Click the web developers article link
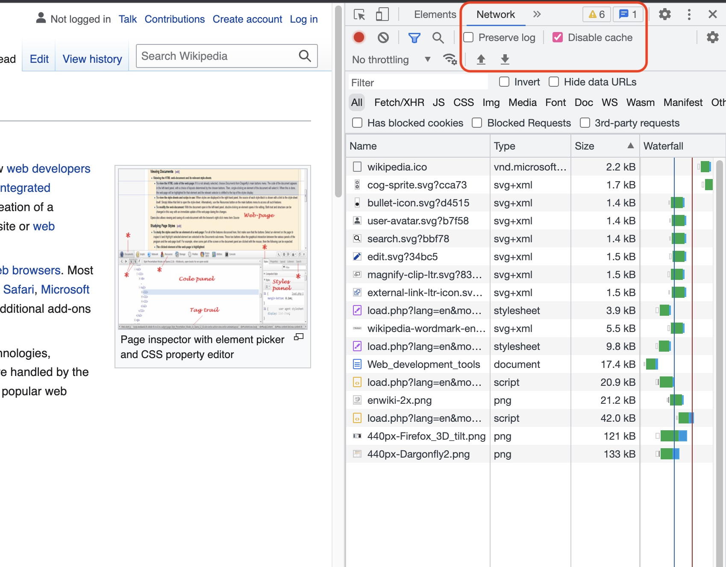The height and width of the screenshot is (567, 726). [x=49, y=169]
